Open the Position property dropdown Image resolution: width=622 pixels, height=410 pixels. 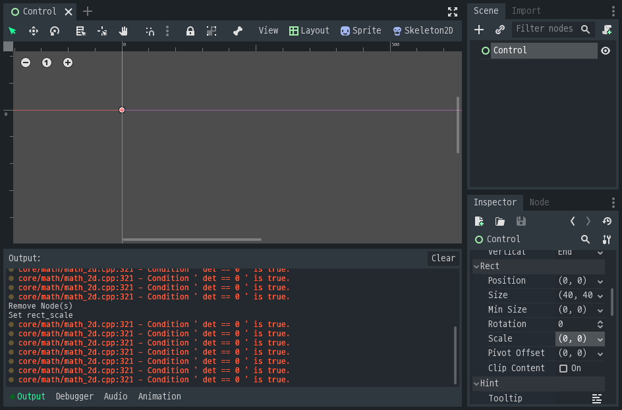point(599,280)
